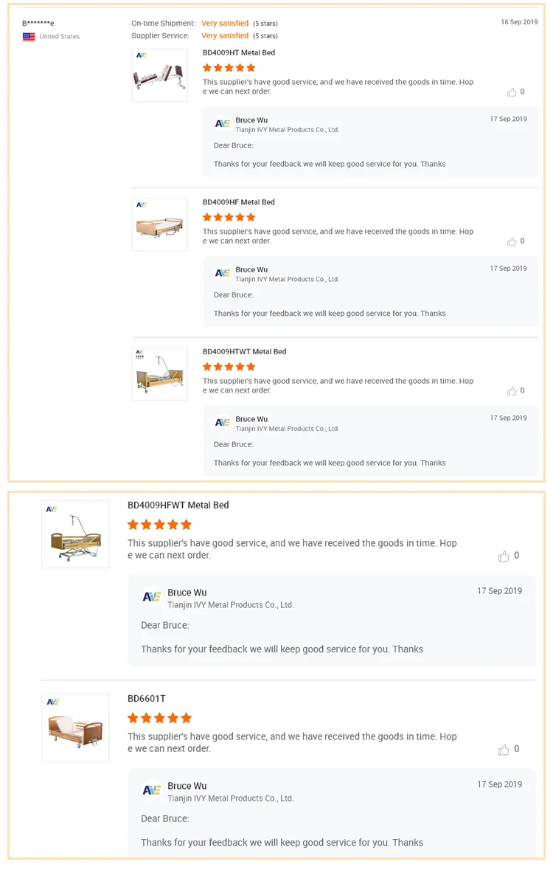The height and width of the screenshot is (873, 553).
Task: Open the BD6601T product title
Action: point(147,699)
